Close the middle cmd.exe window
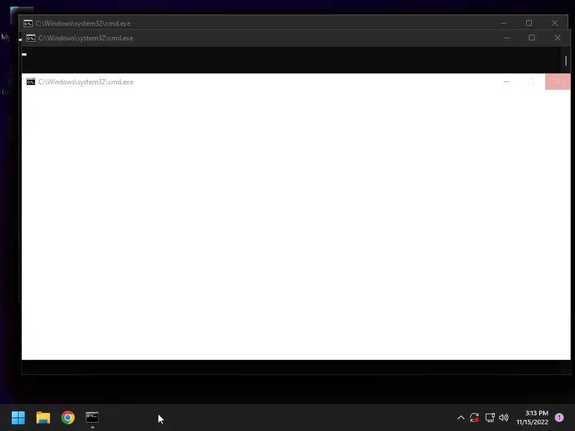This screenshot has width=575, height=431. (558, 38)
